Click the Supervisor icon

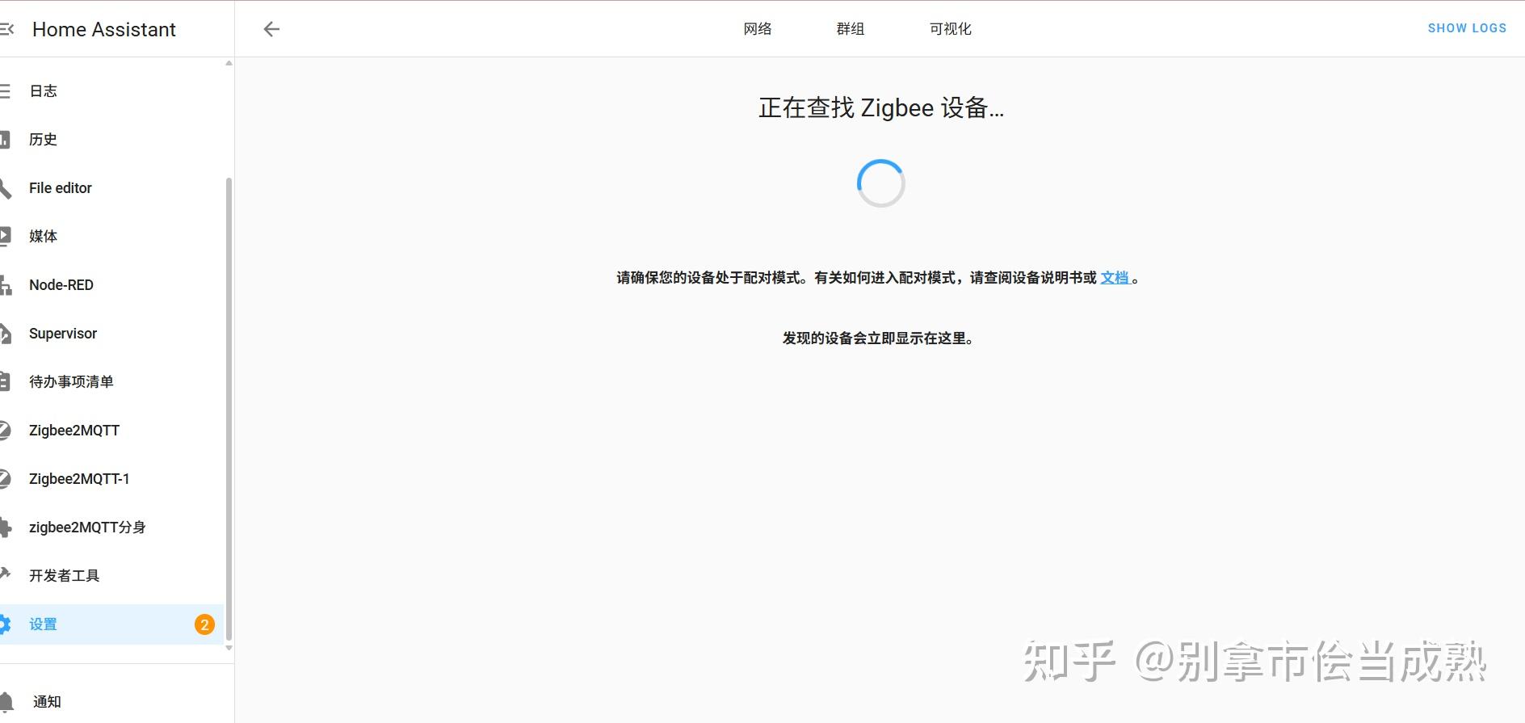click(x=5, y=334)
